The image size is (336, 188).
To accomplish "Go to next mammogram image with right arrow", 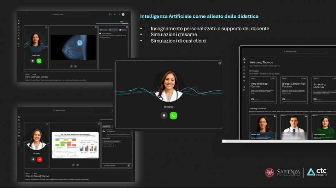I will [75, 66].
